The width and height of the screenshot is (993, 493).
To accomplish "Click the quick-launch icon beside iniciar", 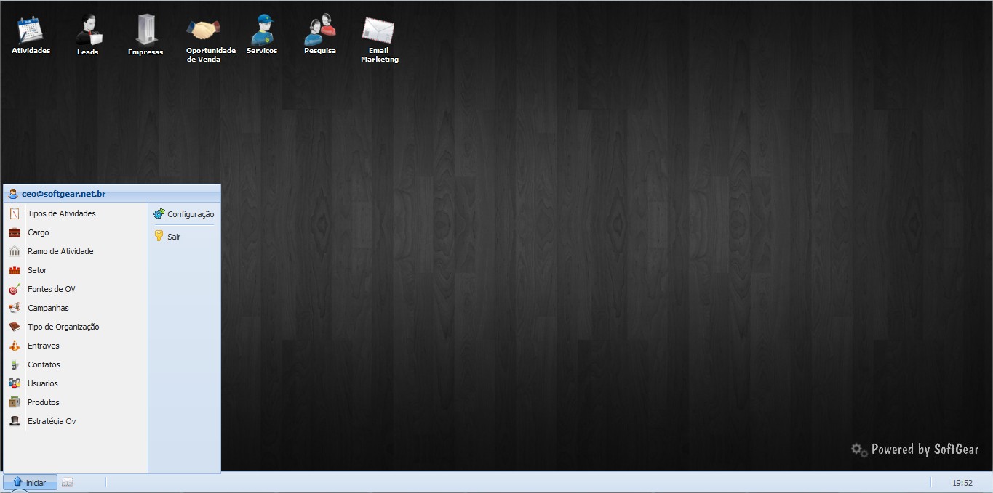I will pyautogui.click(x=67, y=482).
